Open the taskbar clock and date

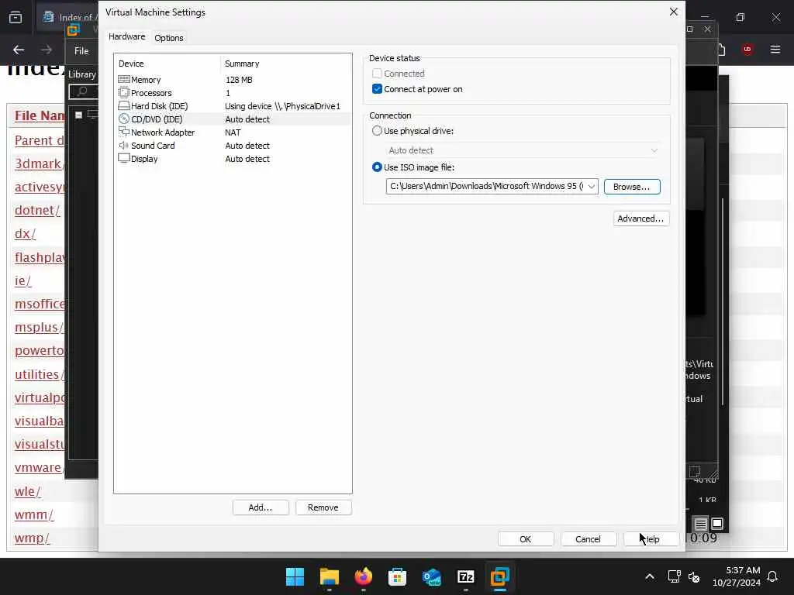(737, 576)
